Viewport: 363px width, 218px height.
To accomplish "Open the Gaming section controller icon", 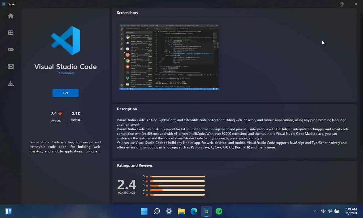I will (11, 49).
